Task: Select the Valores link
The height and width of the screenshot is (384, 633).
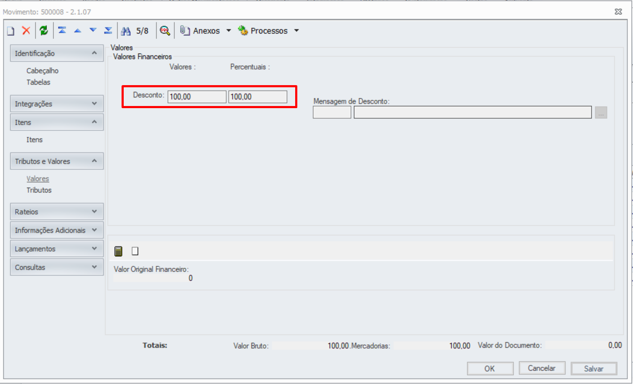Action: click(x=38, y=179)
